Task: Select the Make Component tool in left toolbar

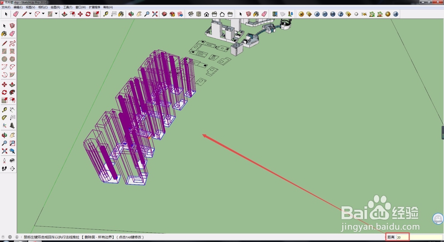Action: (12, 26)
